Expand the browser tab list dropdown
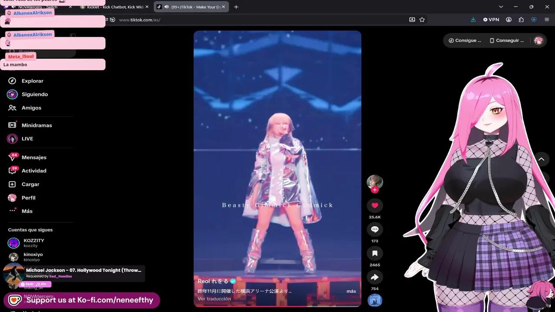The width and height of the screenshot is (555, 312). 501,7
